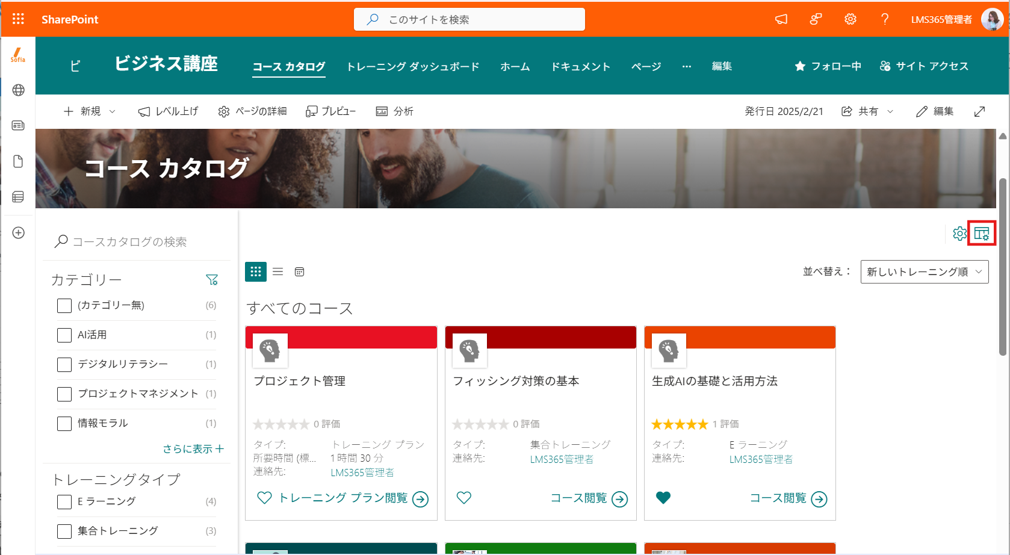Screen dimensions: 1010x555
Task: Open the lists icon in left rail
Action: (18, 197)
